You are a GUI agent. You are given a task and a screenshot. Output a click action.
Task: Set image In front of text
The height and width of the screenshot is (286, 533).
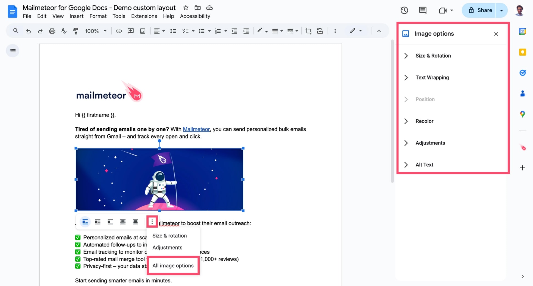(135, 222)
